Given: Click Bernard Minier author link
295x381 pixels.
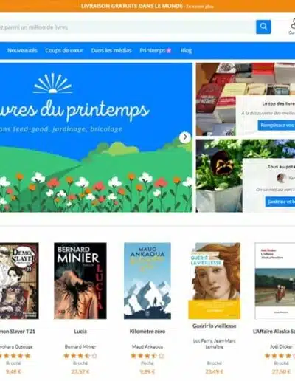Looking at the screenshot, I should pos(80,346).
